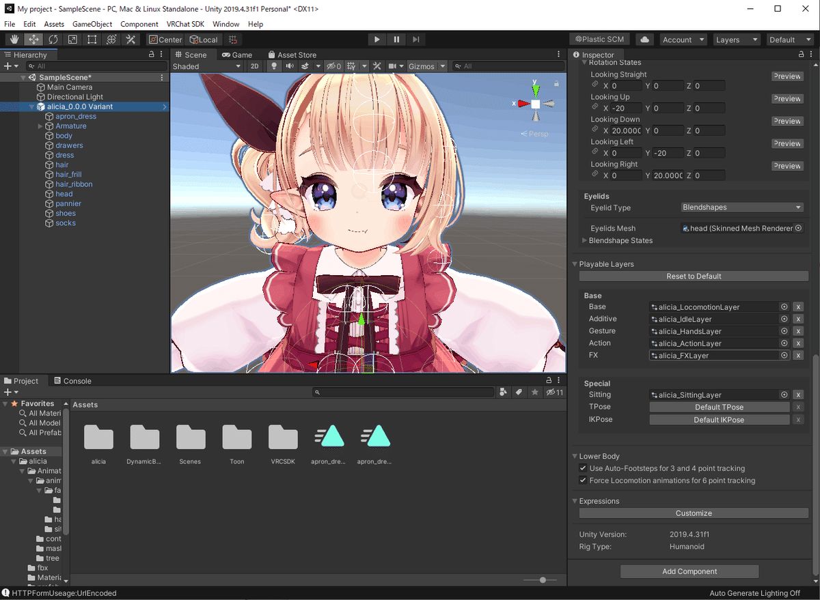Viewport: 820px width, 600px height.
Task: Toggle grid snapping icon in toolbar
Action: click(233, 40)
